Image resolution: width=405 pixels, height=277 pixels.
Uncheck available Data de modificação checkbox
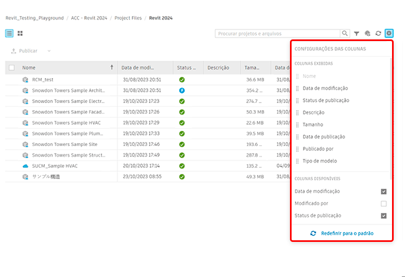coord(383,192)
